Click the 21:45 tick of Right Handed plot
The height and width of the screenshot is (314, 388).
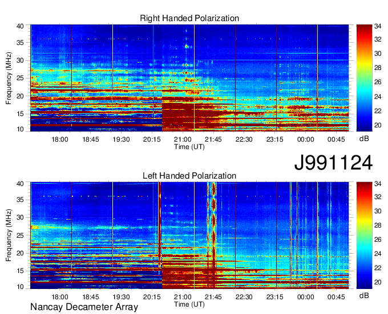click(x=213, y=139)
